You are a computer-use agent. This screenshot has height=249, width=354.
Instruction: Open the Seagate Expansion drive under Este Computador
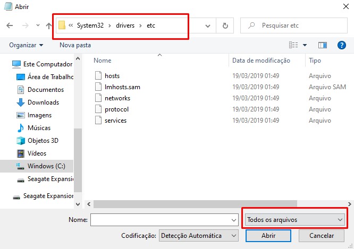coord(50,179)
